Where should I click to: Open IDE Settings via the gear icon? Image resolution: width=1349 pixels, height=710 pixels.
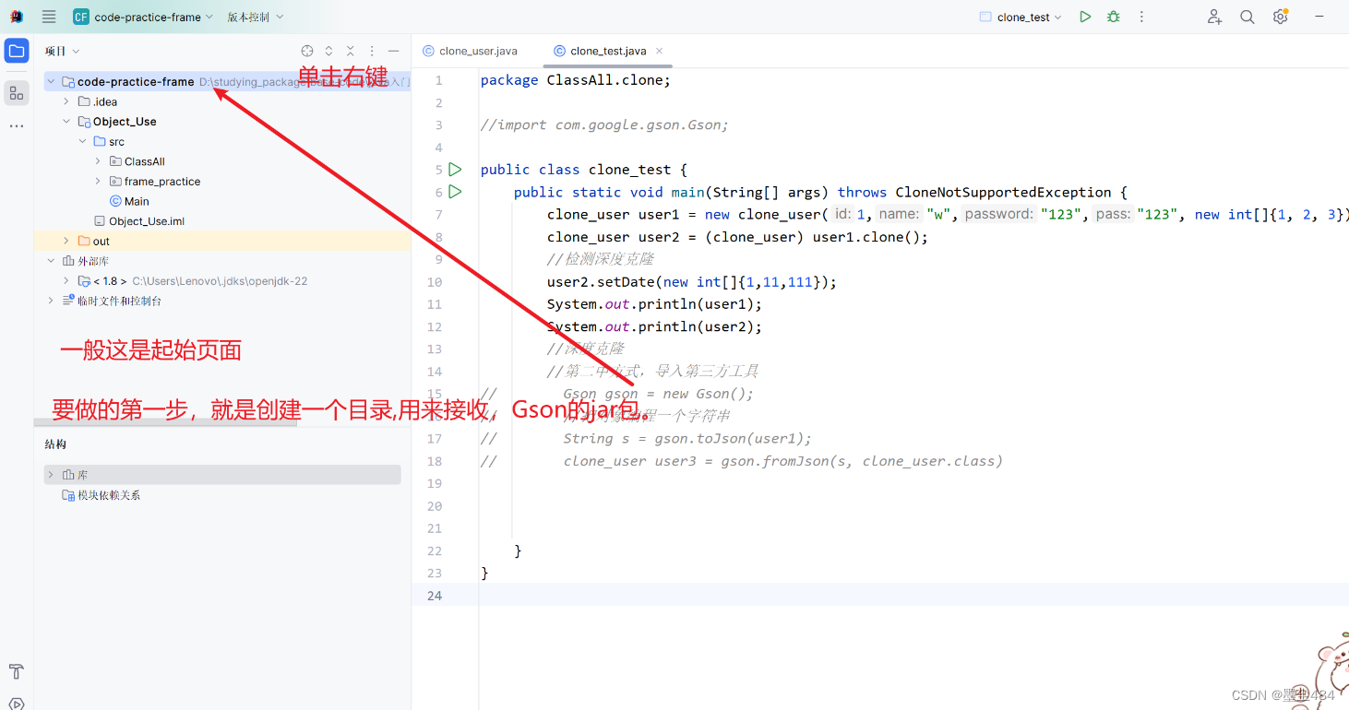1280,16
